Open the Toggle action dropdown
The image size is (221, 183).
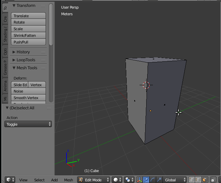(x=28, y=124)
